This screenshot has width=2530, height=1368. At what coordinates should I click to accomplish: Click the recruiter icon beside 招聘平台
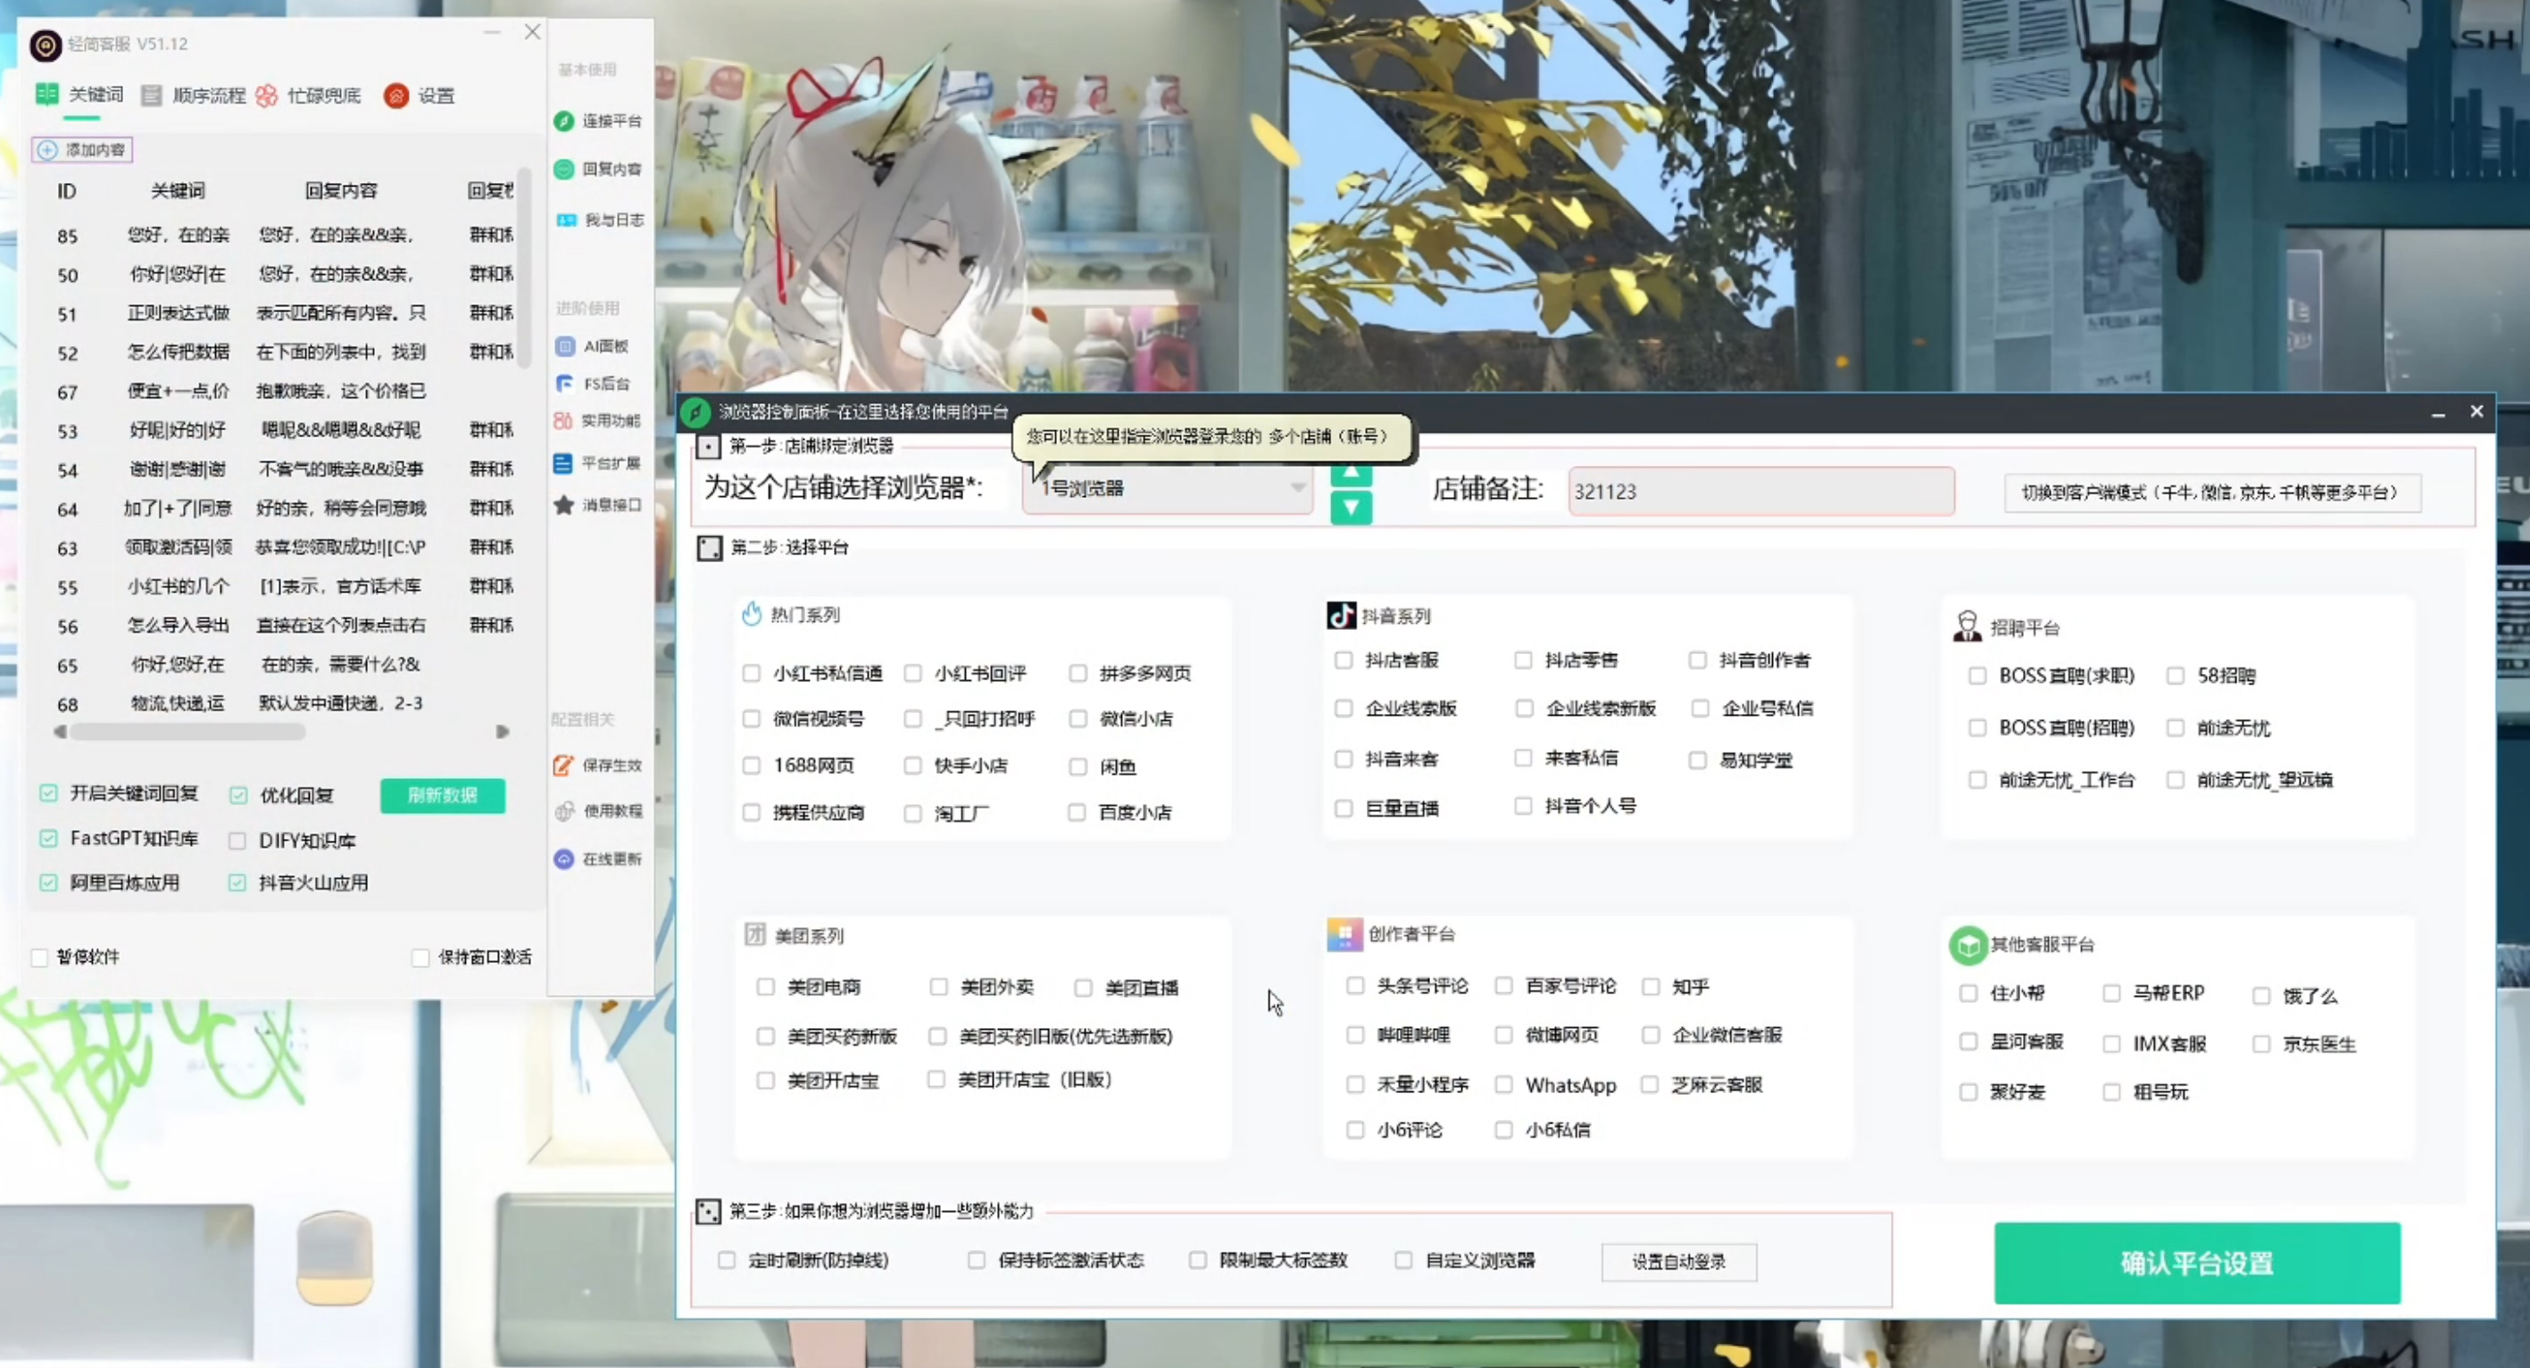[1968, 626]
